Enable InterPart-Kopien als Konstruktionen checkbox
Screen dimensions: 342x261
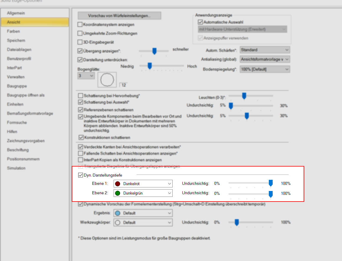pos(81,160)
